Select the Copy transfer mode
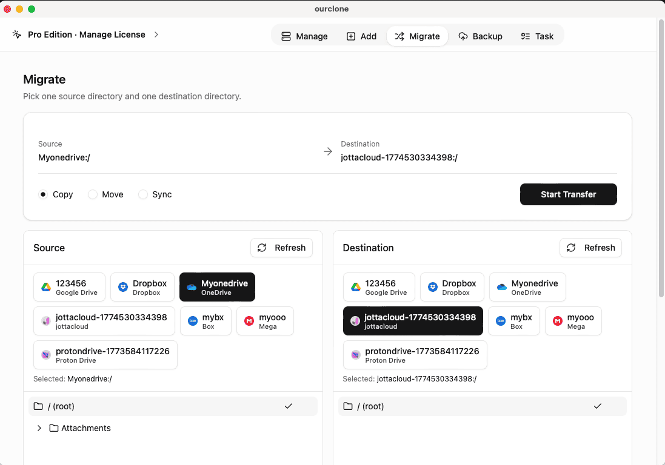The image size is (665, 465). click(42, 194)
